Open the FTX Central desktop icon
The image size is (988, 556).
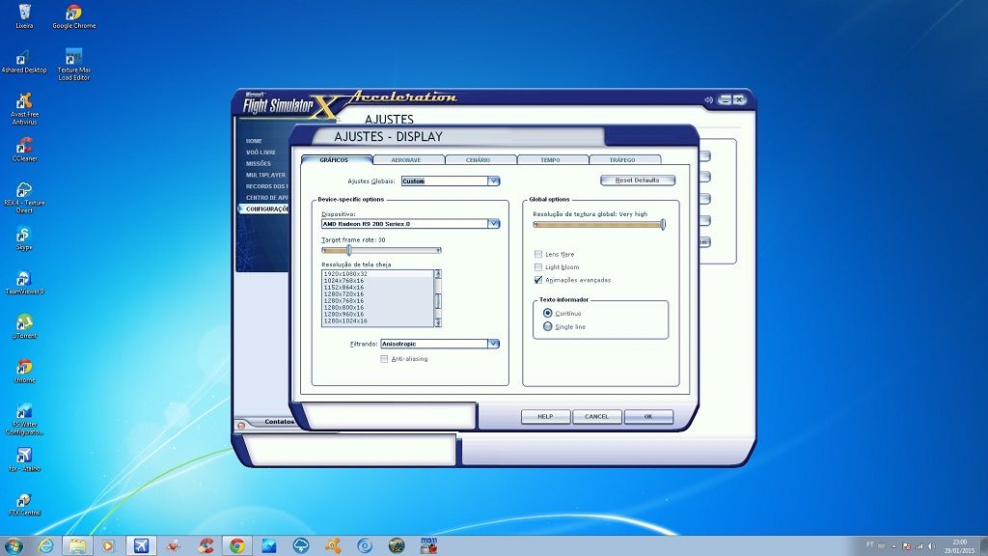click(24, 504)
